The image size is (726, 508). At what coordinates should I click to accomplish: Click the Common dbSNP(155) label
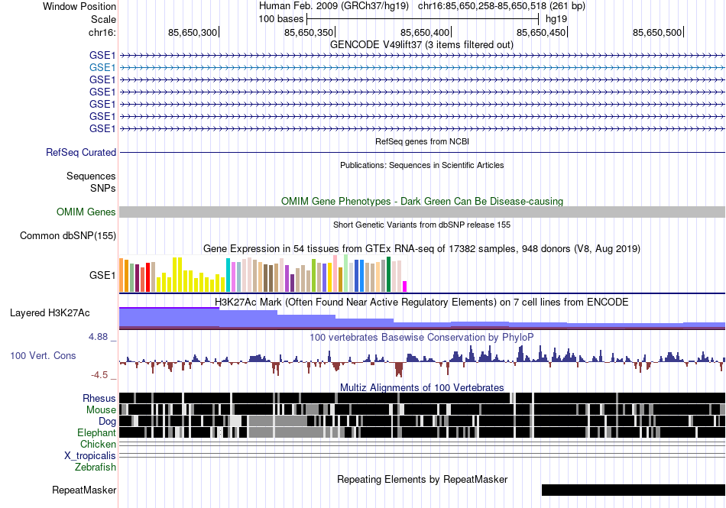pos(67,235)
